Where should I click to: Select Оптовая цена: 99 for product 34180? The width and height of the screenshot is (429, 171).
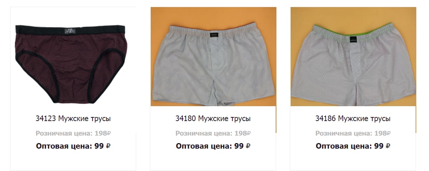[210, 146]
